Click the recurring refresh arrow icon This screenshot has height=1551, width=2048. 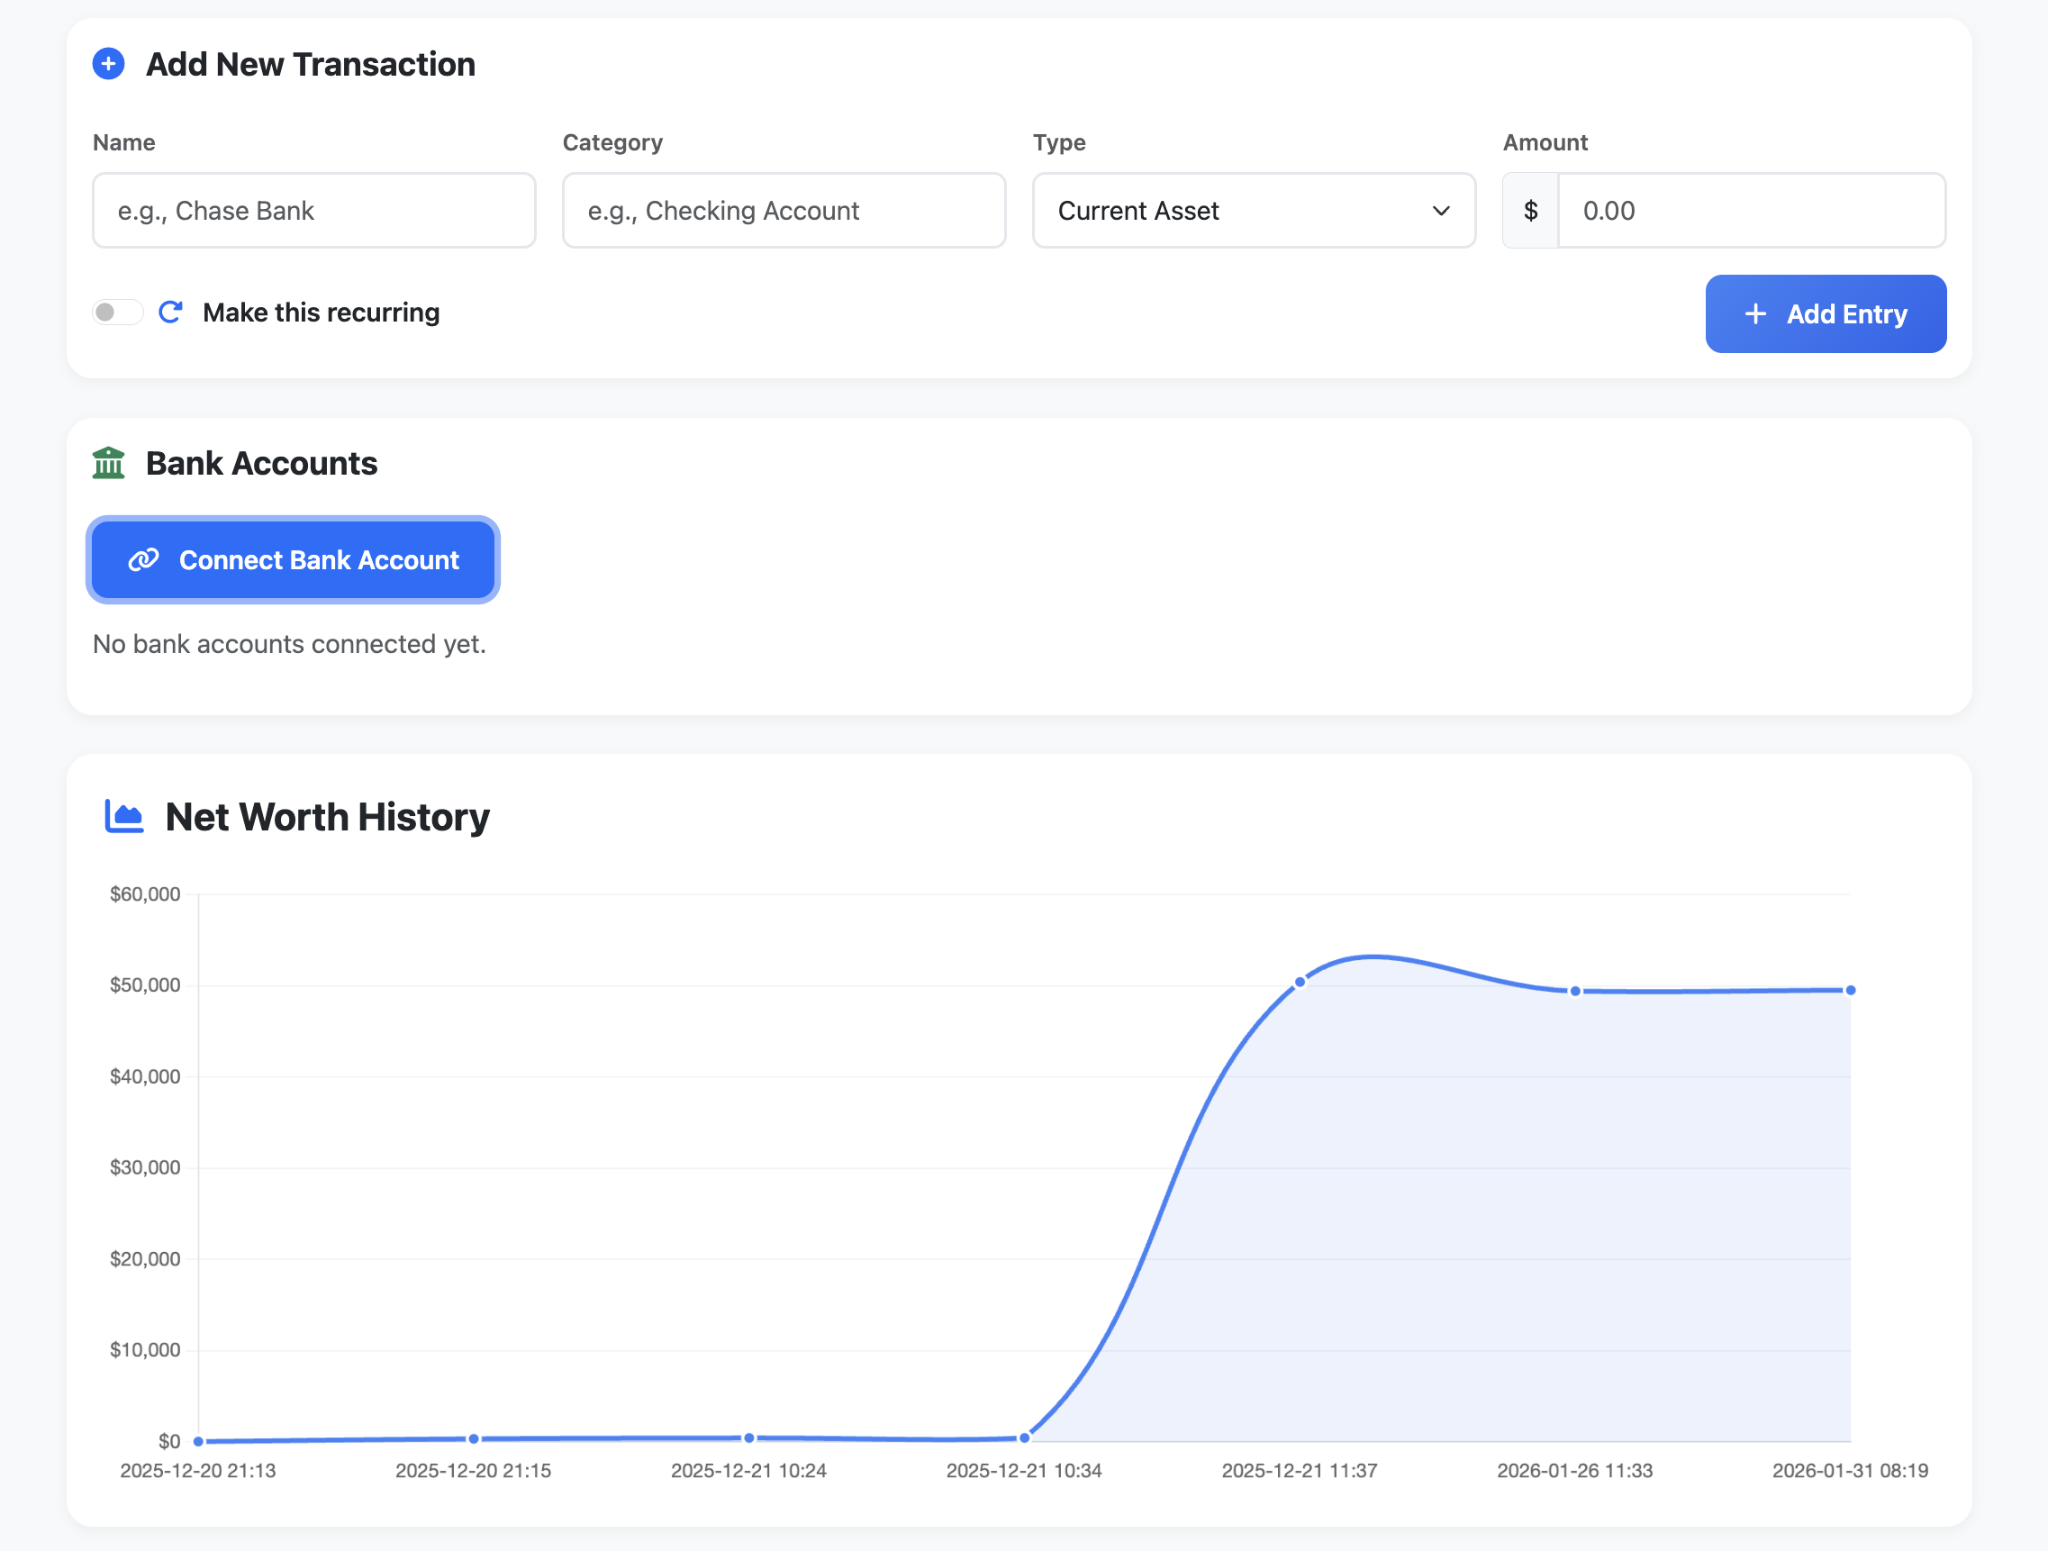pos(170,312)
